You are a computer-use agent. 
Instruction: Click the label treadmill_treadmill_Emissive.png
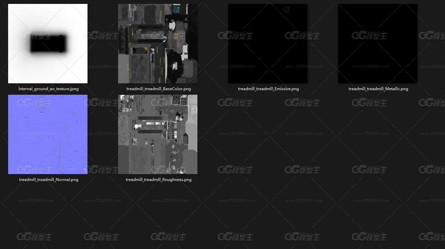tap(268, 89)
